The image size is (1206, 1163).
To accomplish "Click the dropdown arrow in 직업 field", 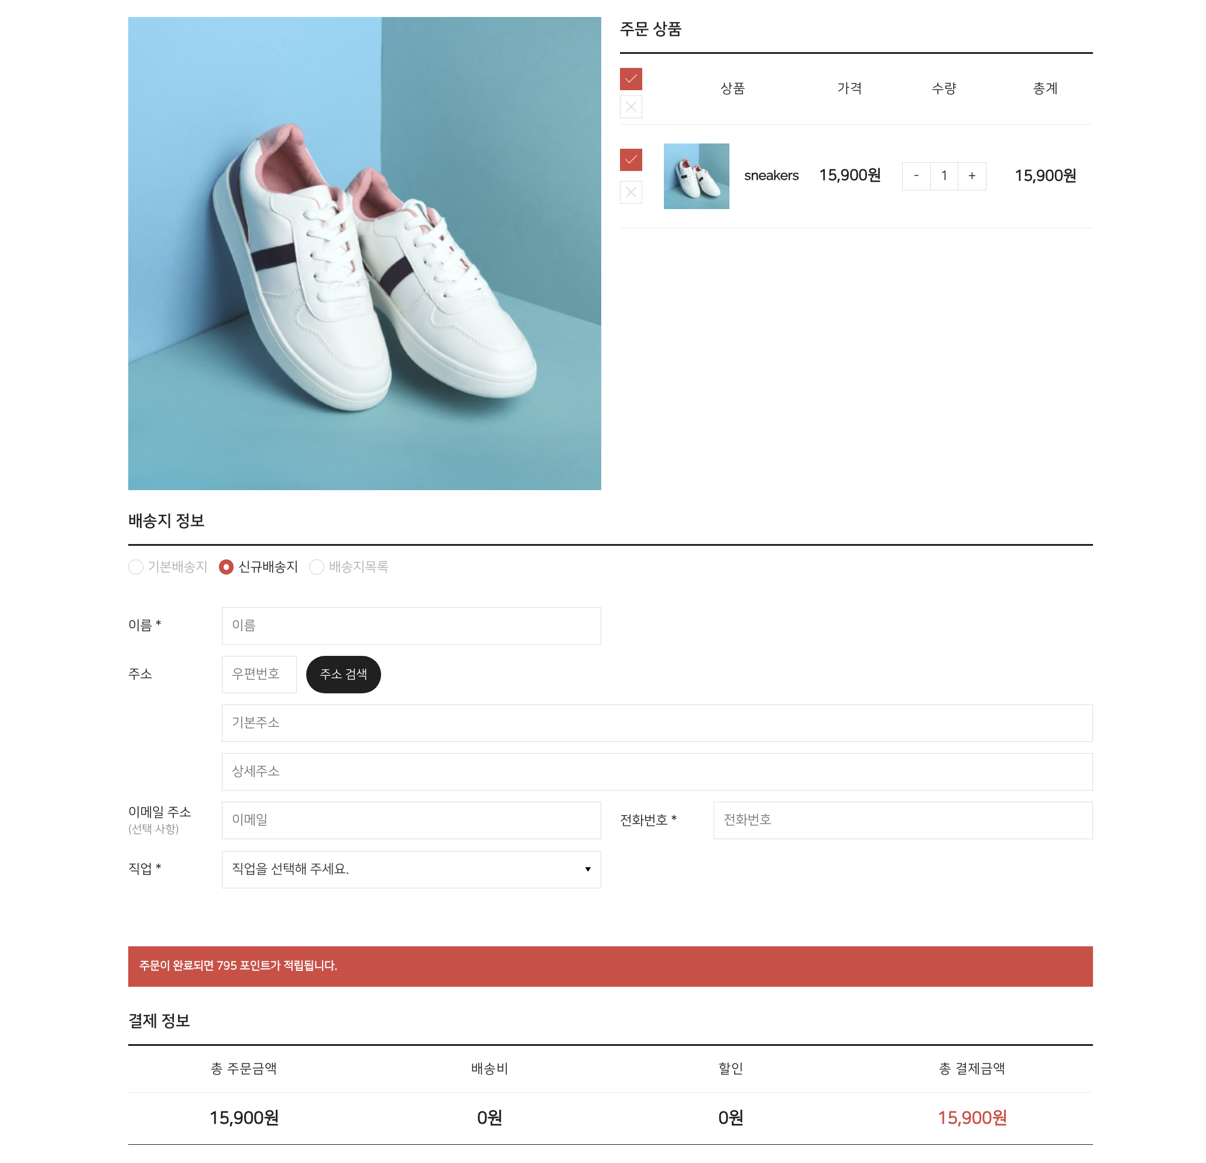I will [x=588, y=870].
